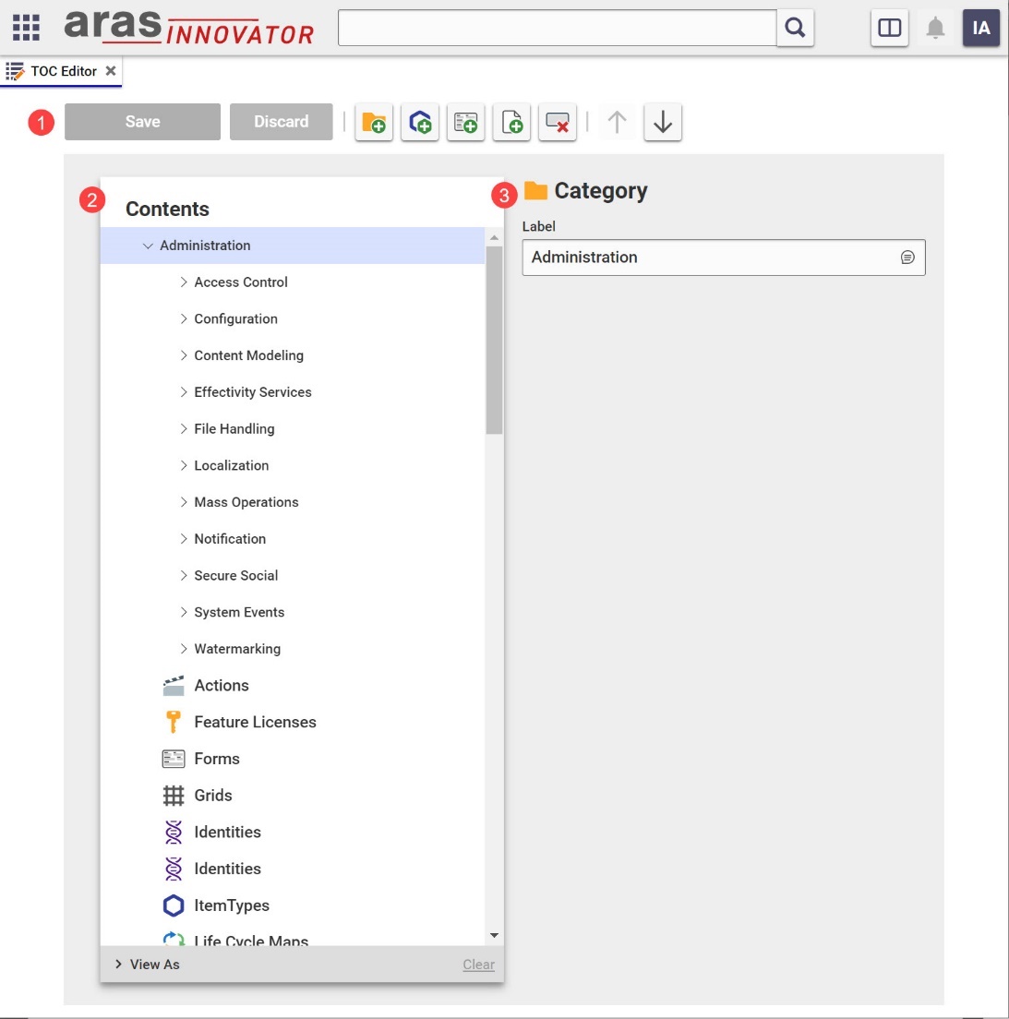Click the scrollbar up arrow in Contents
1009x1019 pixels.
[494, 238]
